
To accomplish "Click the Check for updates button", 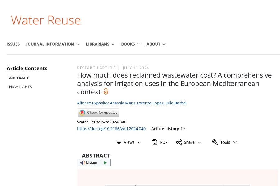I will pyautogui.click(x=98, y=113).
